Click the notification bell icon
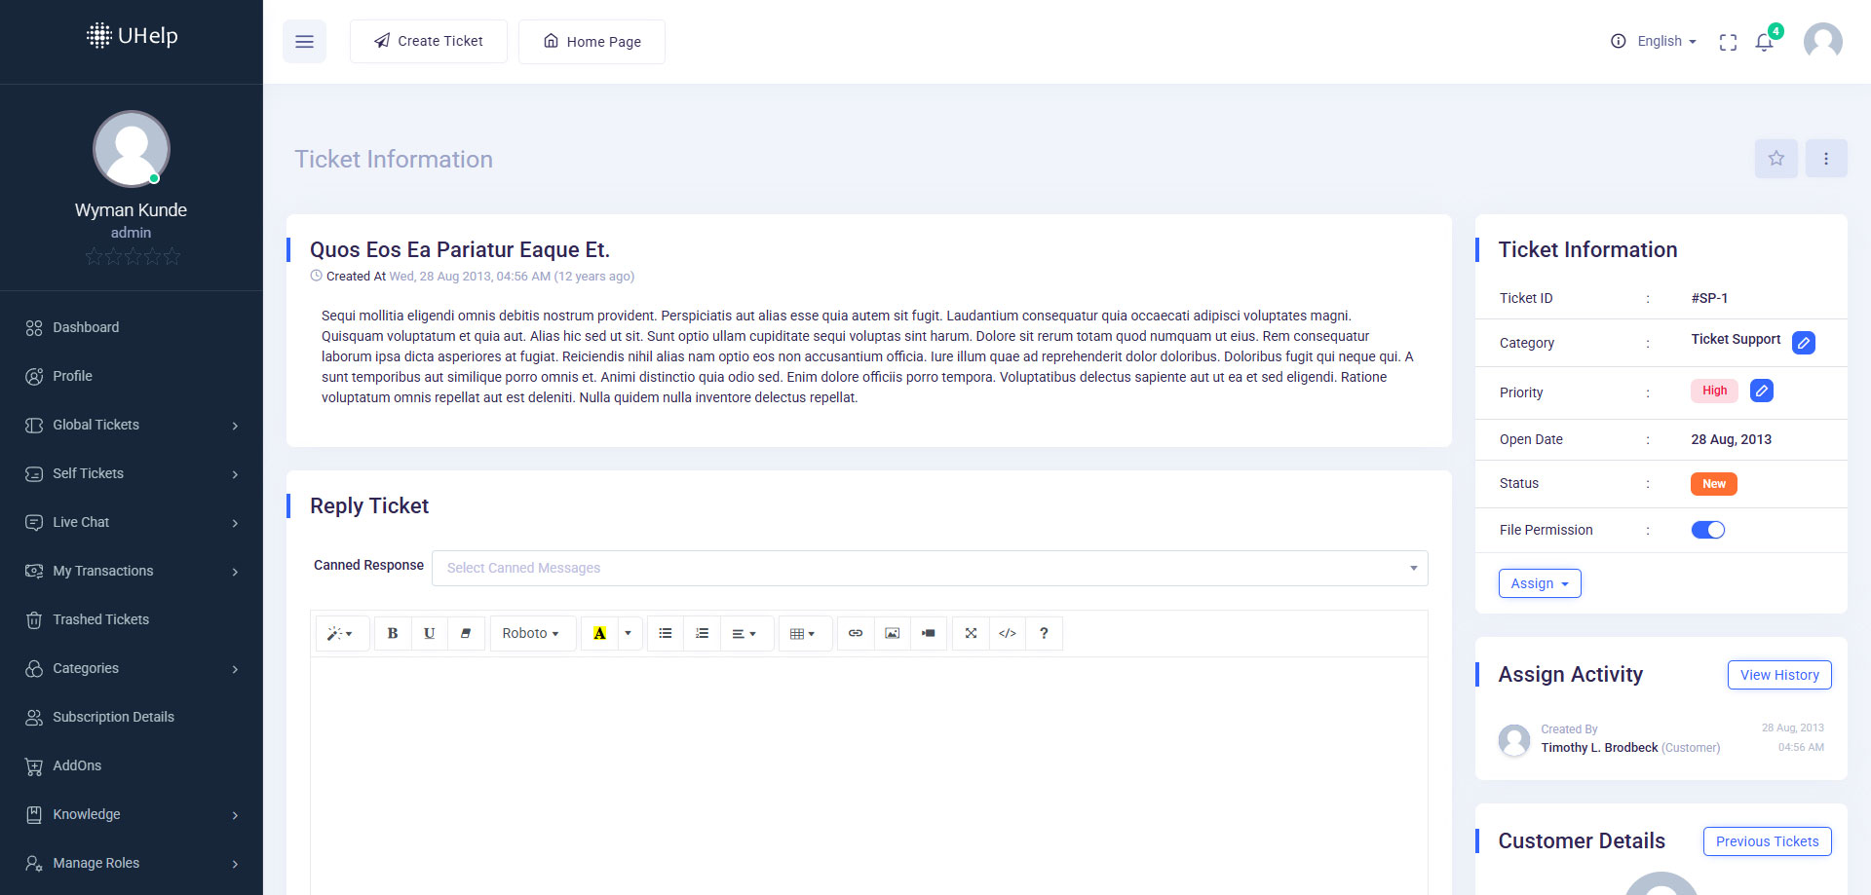 [1764, 42]
